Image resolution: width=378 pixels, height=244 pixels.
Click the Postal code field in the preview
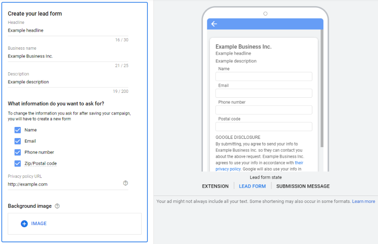click(263, 126)
